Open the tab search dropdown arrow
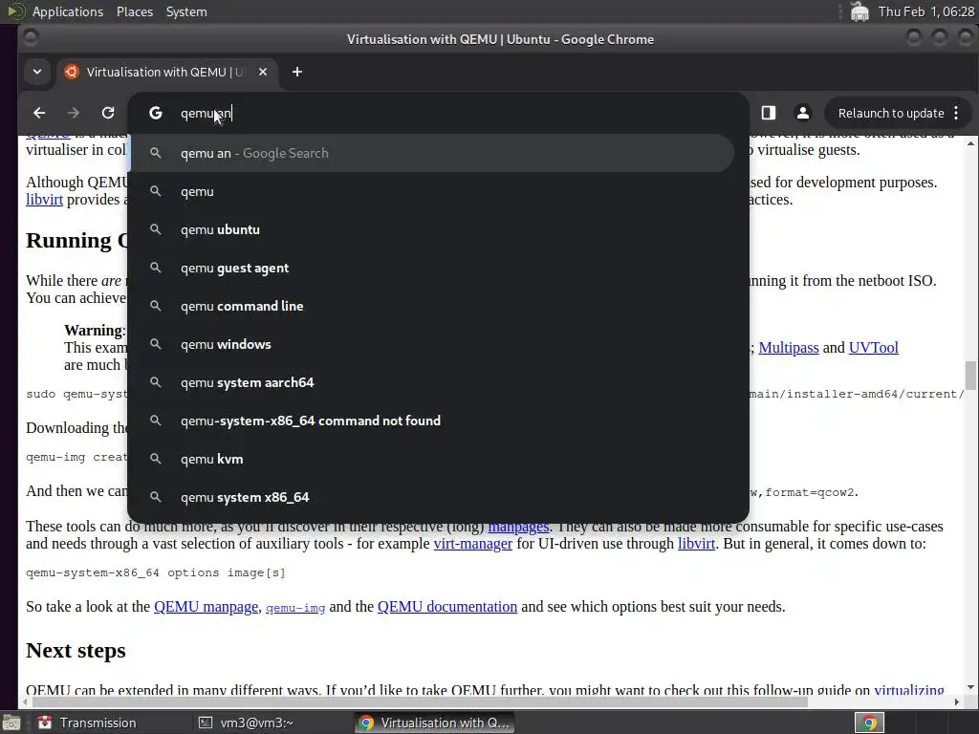The image size is (979, 734). click(37, 72)
